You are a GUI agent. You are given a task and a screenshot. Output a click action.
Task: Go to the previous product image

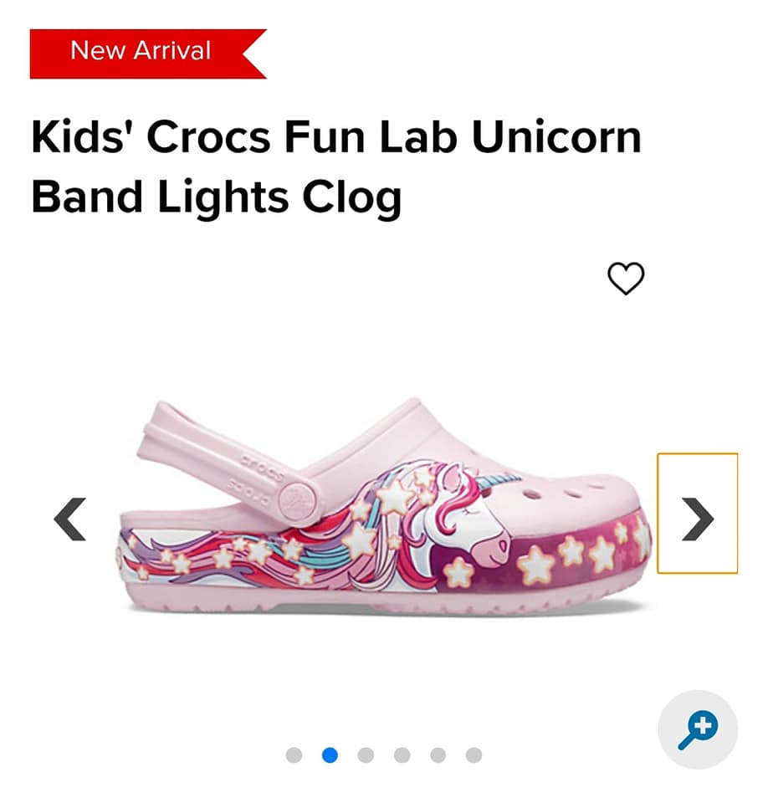point(69,519)
